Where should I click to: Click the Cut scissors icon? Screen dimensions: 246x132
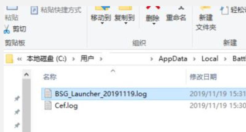coord(7,29)
